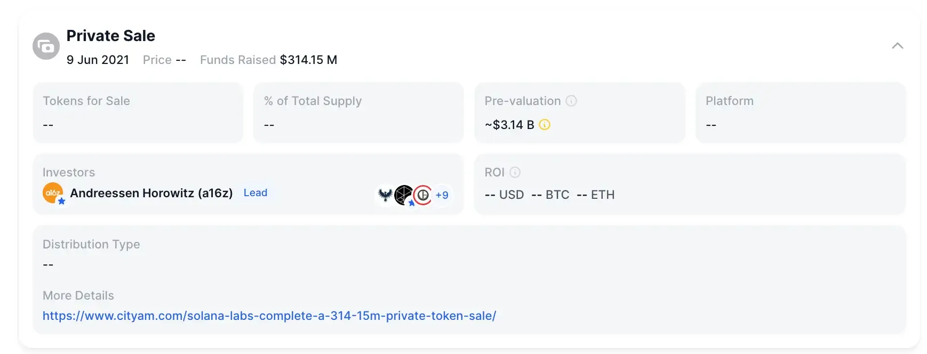Click info icon beside ROI label
This screenshot has width=927, height=354.
click(x=515, y=172)
